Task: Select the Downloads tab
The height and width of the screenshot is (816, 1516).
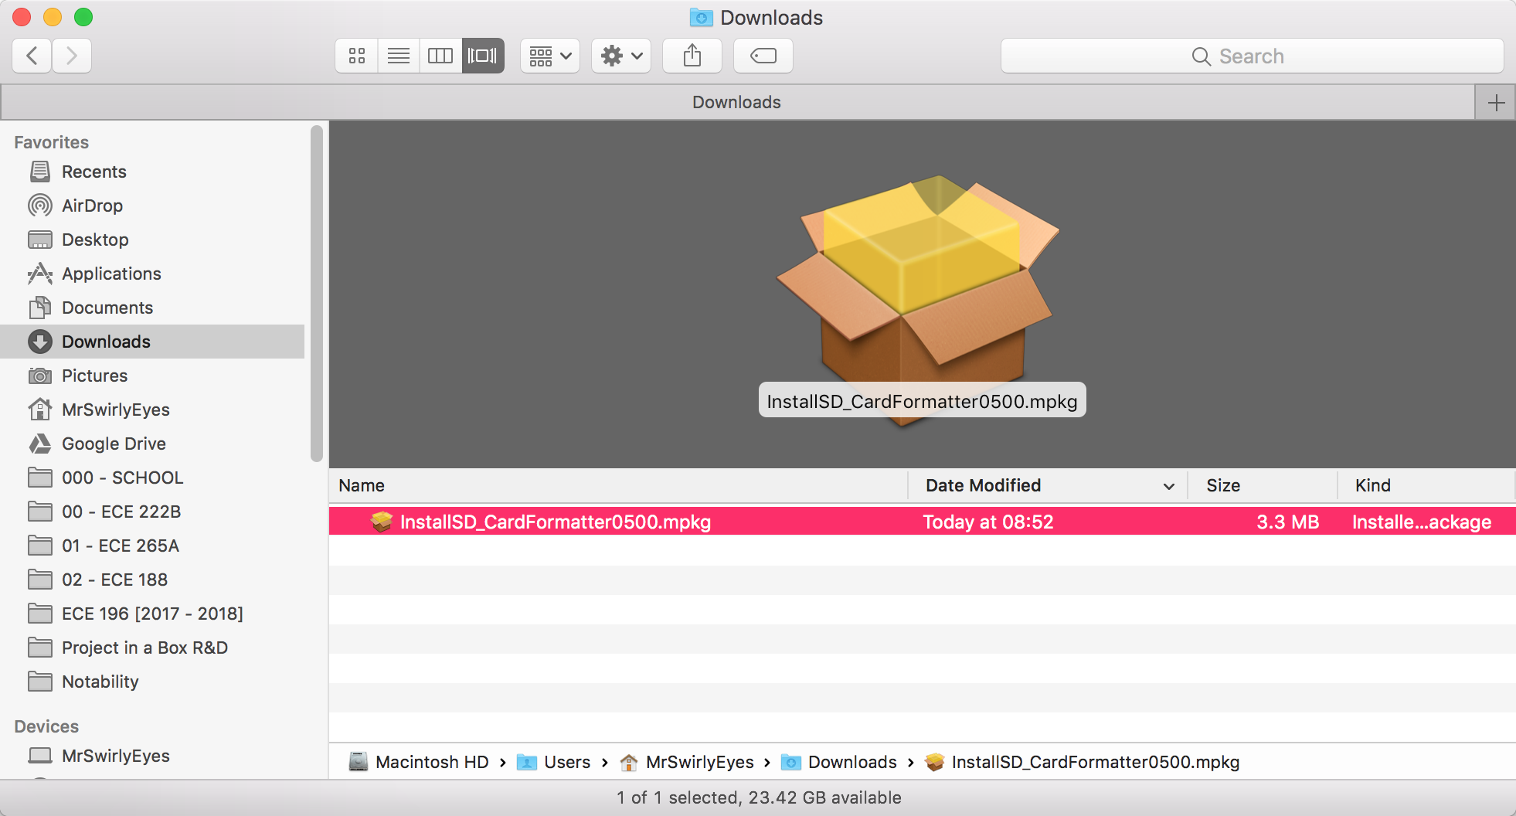Action: tap(736, 103)
